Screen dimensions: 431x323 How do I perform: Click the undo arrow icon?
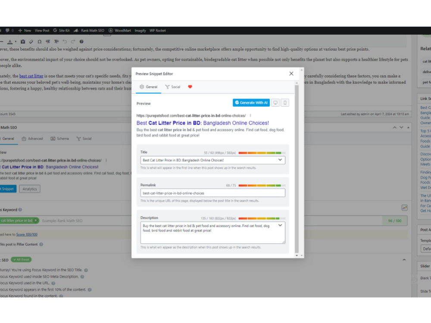coord(65,42)
